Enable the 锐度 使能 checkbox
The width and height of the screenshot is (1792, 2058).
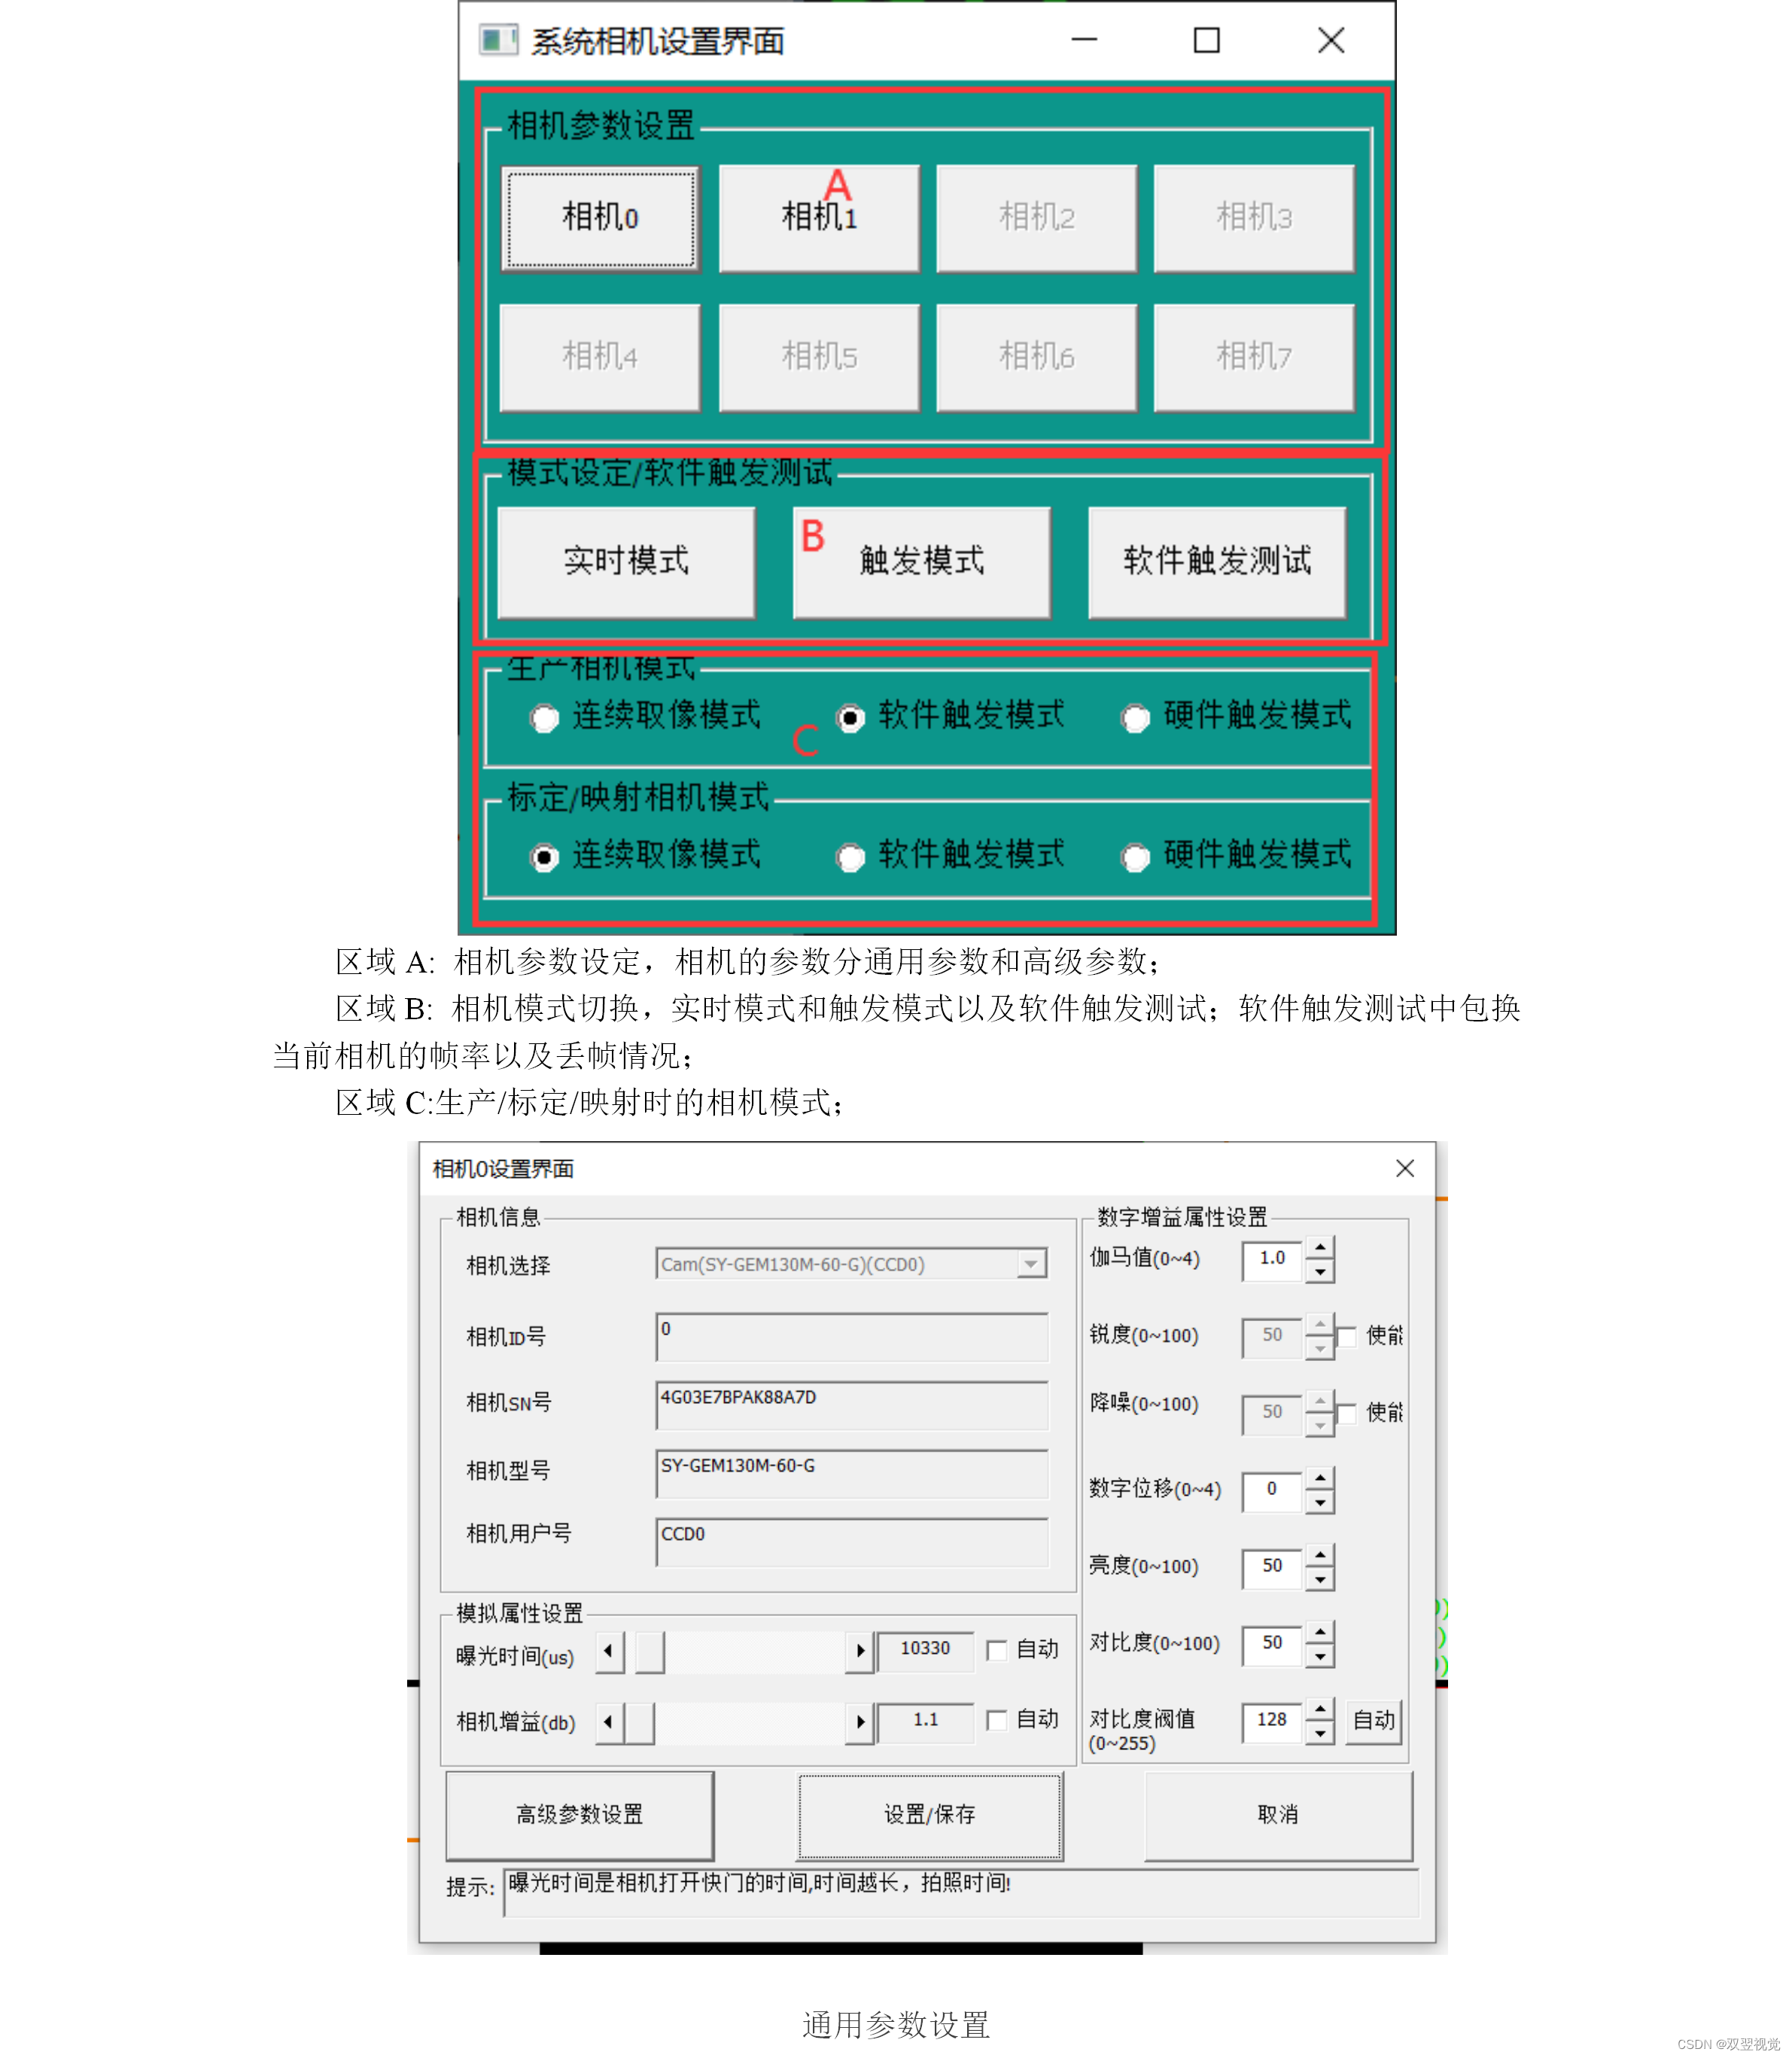(x=1347, y=1336)
